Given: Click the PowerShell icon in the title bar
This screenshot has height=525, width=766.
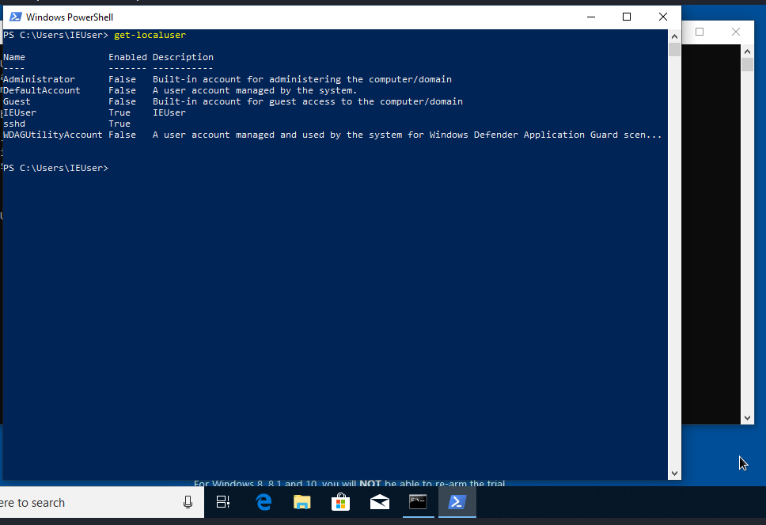Looking at the screenshot, I should tap(16, 17).
